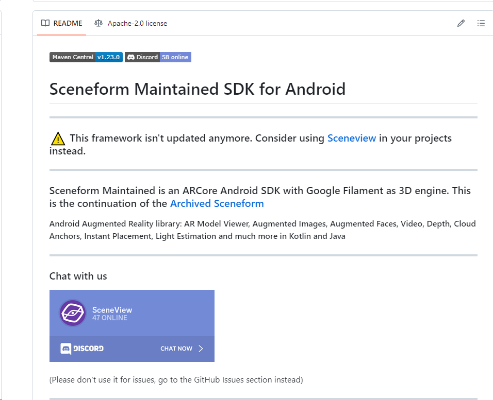Click the Android Augmented Reality library description
The height and width of the screenshot is (400, 493).
pyautogui.click(x=262, y=230)
